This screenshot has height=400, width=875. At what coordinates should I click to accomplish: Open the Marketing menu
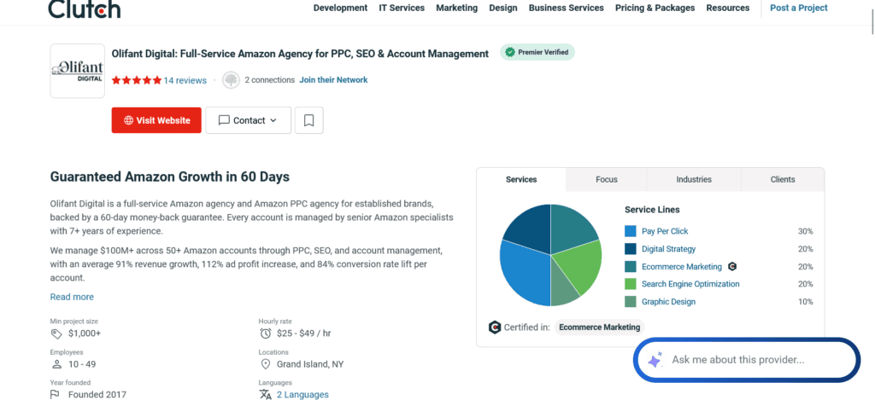point(457,8)
